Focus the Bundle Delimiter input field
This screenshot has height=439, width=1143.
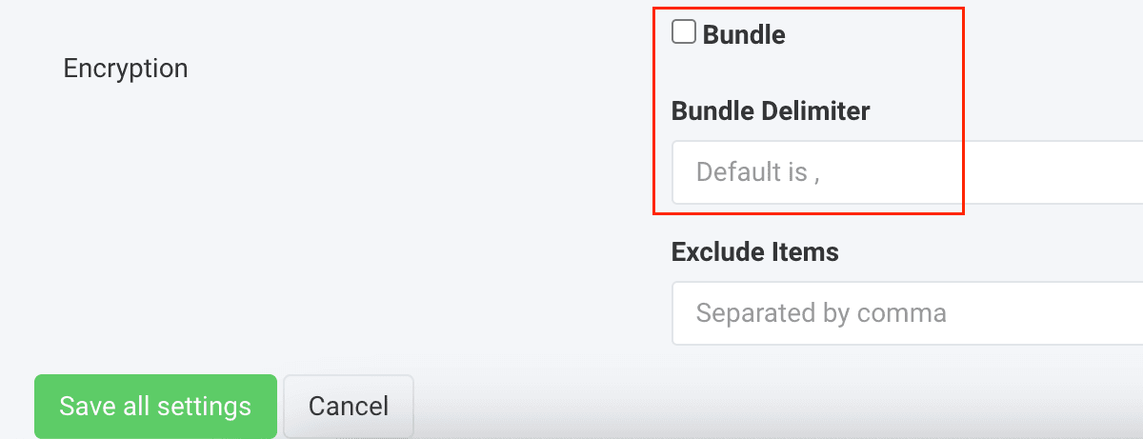point(905,172)
